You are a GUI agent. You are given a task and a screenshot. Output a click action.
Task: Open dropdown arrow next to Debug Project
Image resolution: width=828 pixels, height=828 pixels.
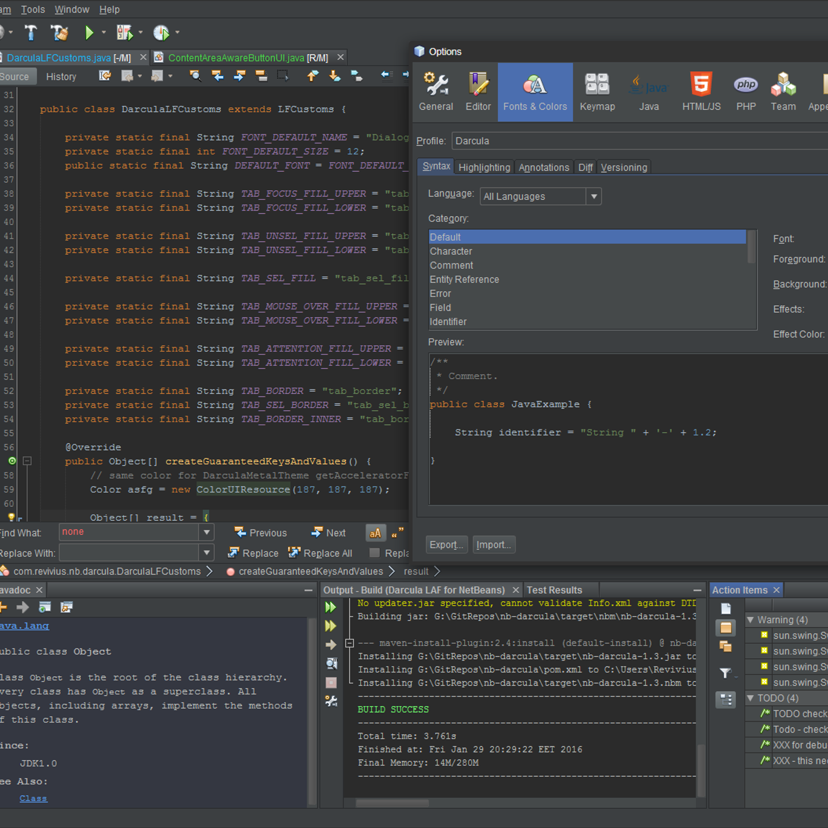(140, 33)
